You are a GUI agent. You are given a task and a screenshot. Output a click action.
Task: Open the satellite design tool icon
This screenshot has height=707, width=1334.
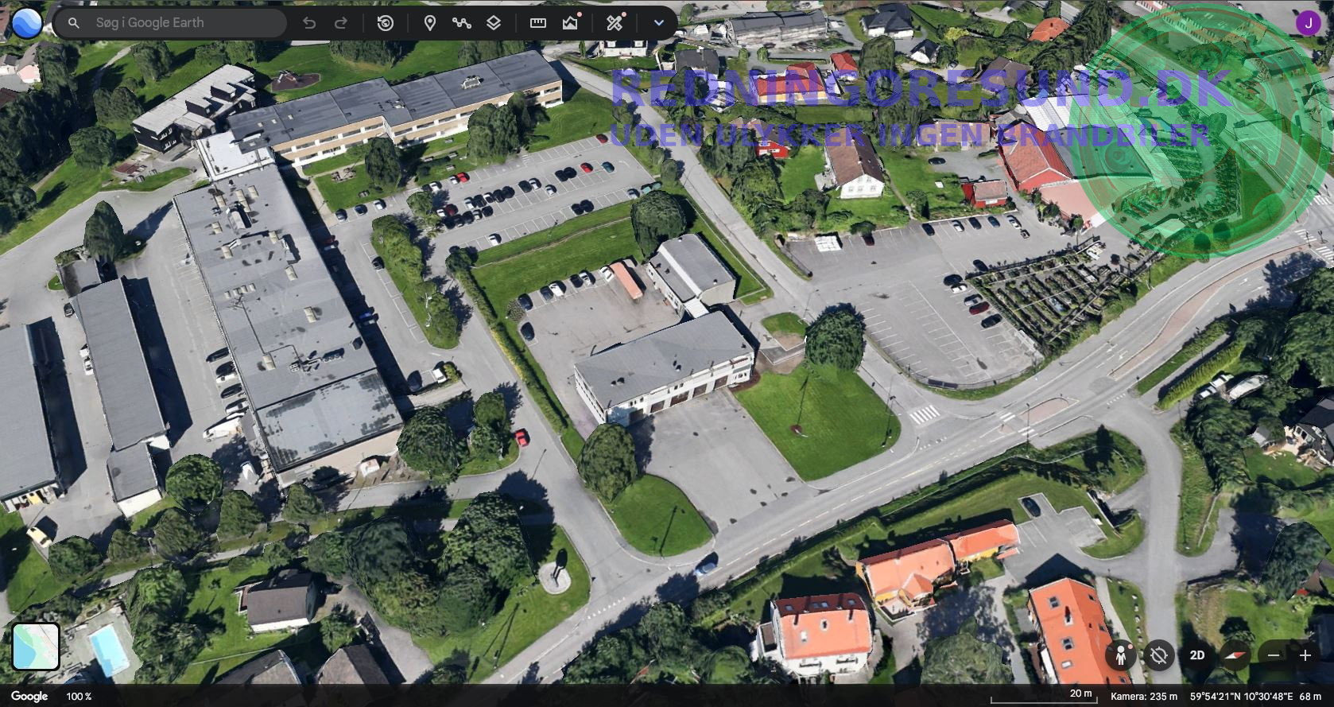[x=615, y=23]
